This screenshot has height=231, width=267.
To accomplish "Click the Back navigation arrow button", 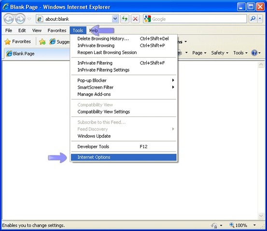I will [9, 19].
